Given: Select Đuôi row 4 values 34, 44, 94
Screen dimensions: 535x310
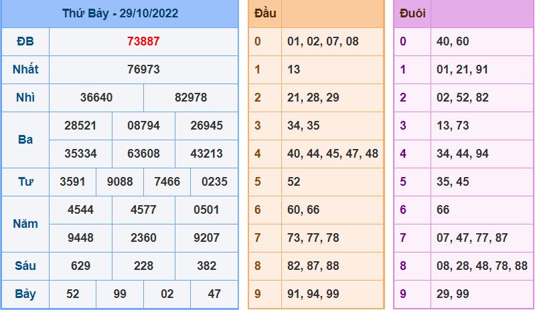Looking at the screenshot, I should (462, 154).
